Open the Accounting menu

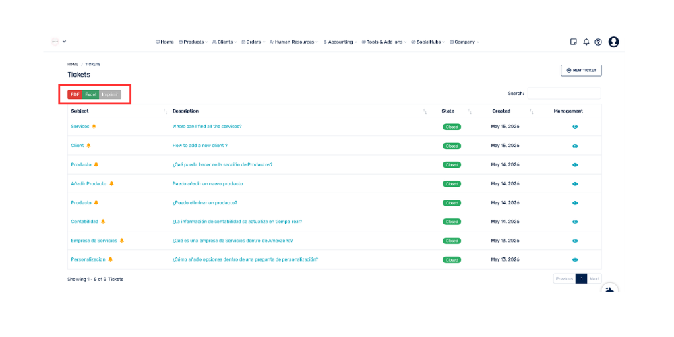[340, 42]
